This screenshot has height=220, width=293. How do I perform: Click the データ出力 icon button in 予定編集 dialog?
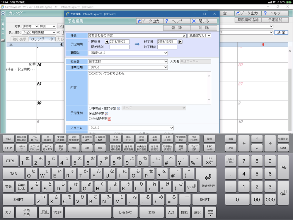[x=149, y=21]
